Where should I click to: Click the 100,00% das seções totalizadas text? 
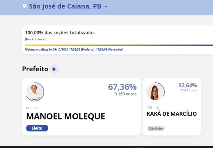click(x=60, y=33)
